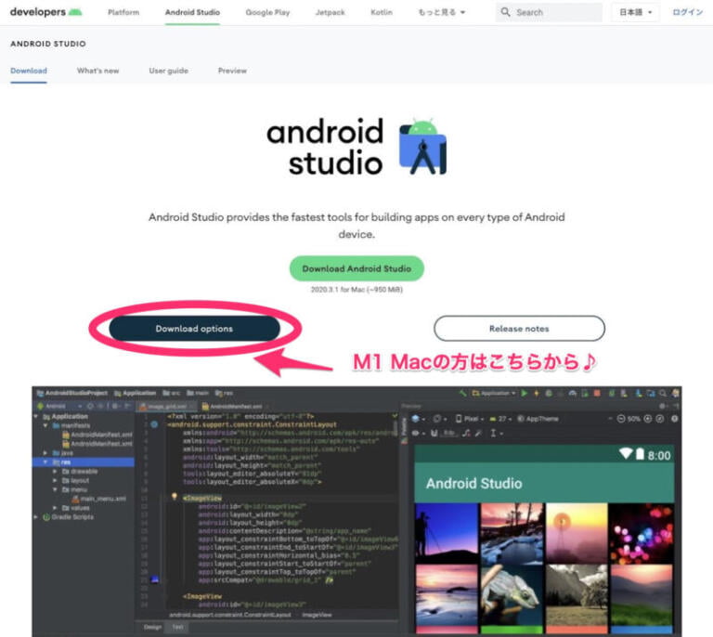Click into the Search input field
713x637 pixels.
coord(552,13)
